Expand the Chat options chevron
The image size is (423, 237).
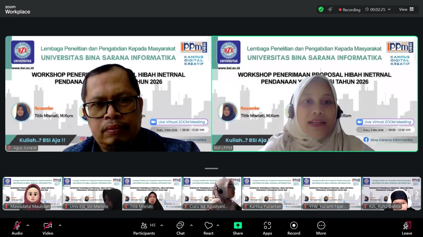pyautogui.click(x=191, y=225)
